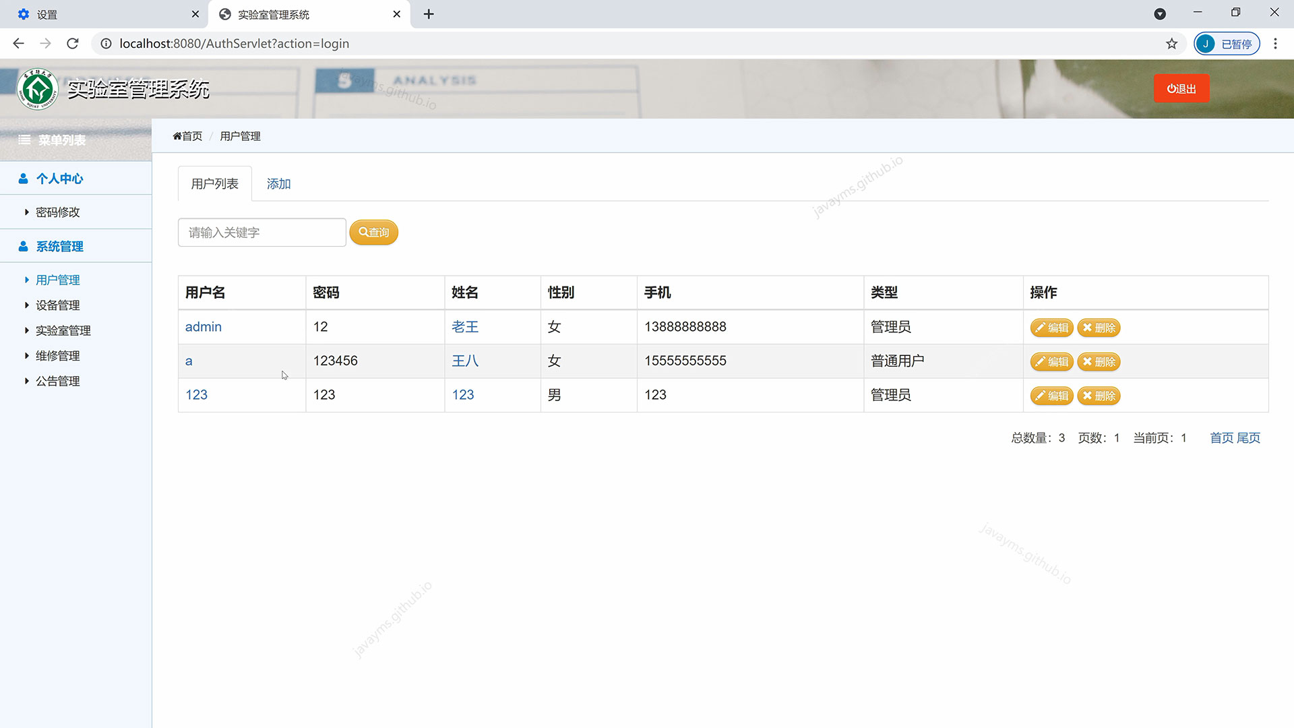This screenshot has width=1294, height=728.
Task: Click the home icon in the breadcrumb
Action: (x=177, y=135)
